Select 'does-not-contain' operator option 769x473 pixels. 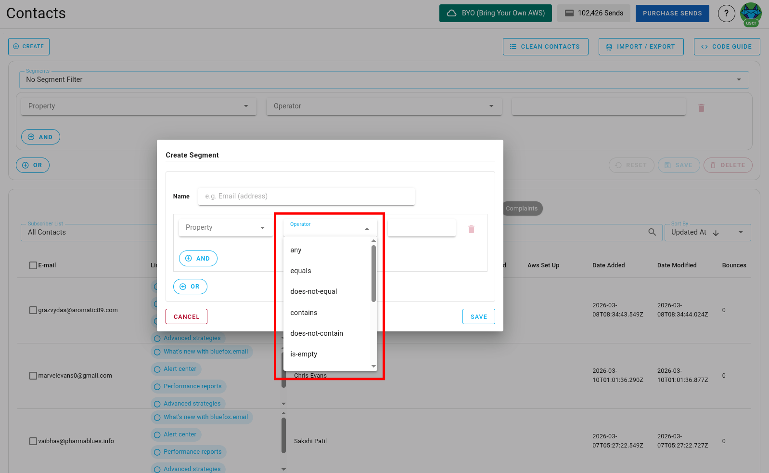point(317,333)
